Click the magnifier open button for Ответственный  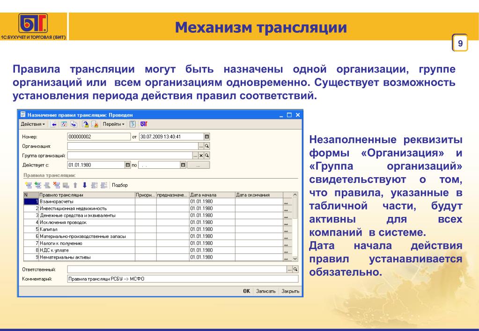point(295,269)
